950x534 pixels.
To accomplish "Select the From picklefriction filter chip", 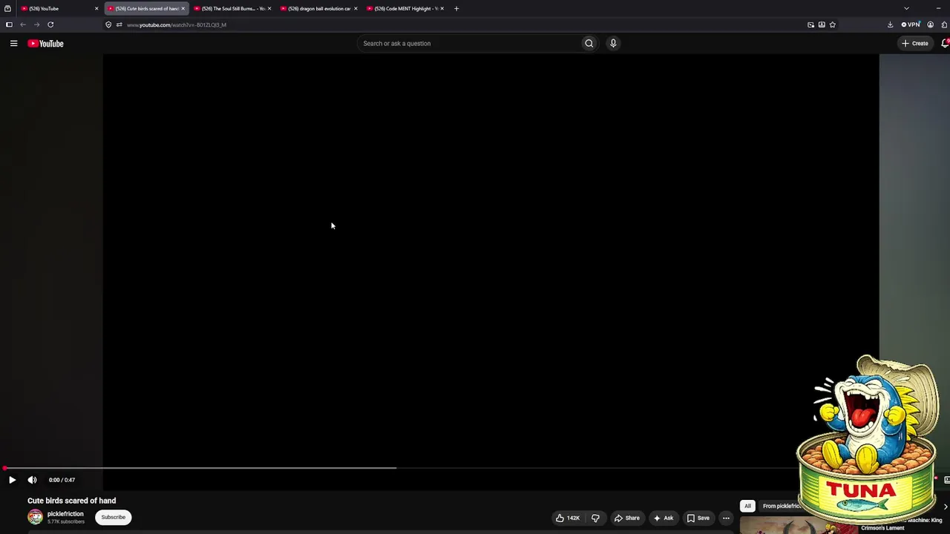I will (x=781, y=506).
